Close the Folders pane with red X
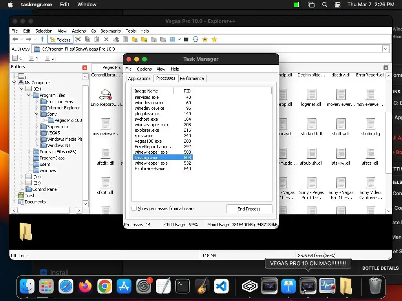Viewport: 402px width, 301px height. (85, 67)
